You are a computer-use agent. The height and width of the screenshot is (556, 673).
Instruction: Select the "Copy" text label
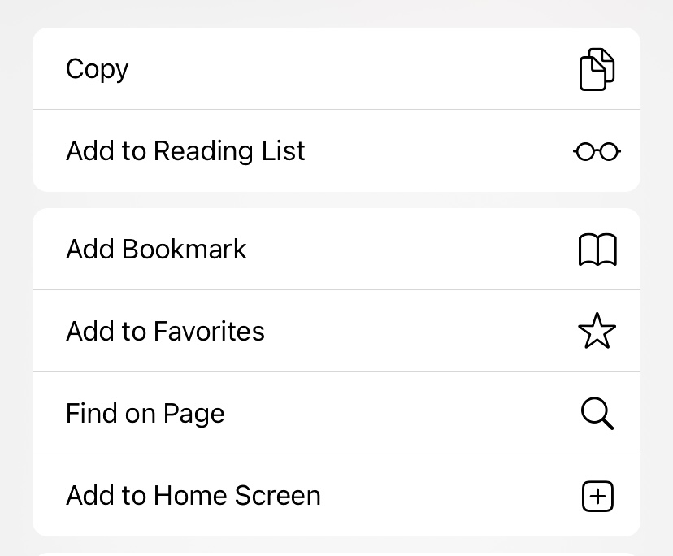97,69
